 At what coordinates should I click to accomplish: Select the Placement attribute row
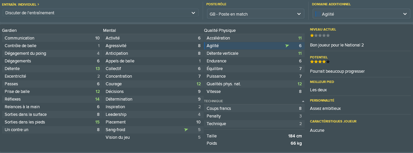(x=153, y=122)
